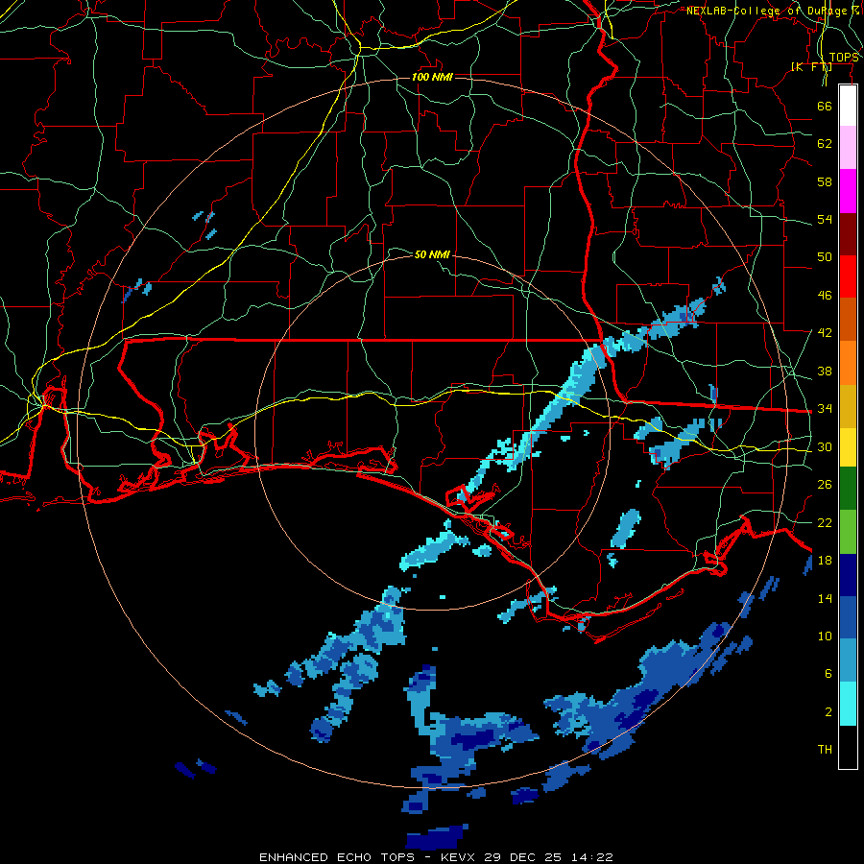The image size is (864, 864).
Task: Click the bright orange swatch on the scale
Action: pos(848,362)
